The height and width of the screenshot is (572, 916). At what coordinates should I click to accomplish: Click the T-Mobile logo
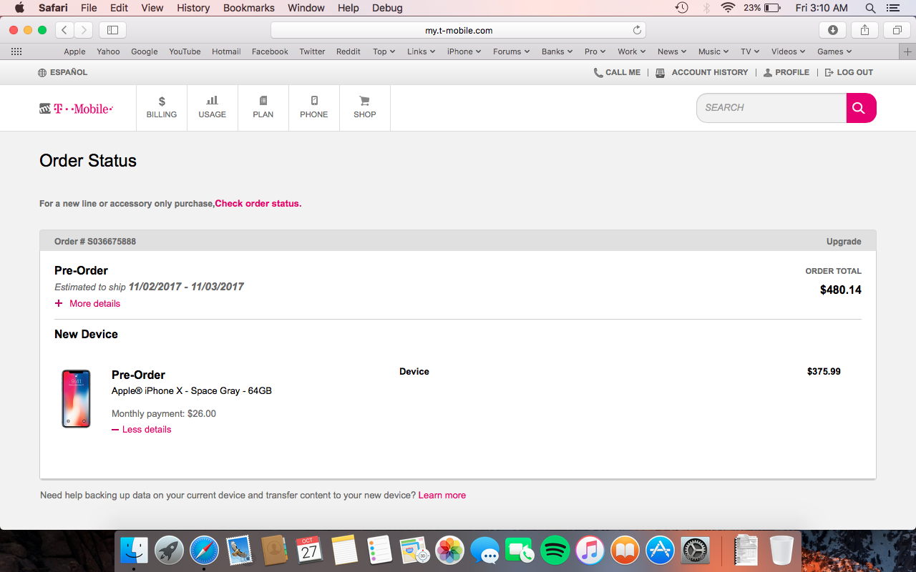tap(76, 109)
